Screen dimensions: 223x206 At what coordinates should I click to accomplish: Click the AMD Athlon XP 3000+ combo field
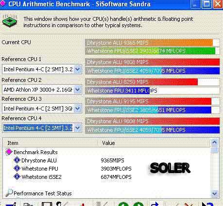42,90
